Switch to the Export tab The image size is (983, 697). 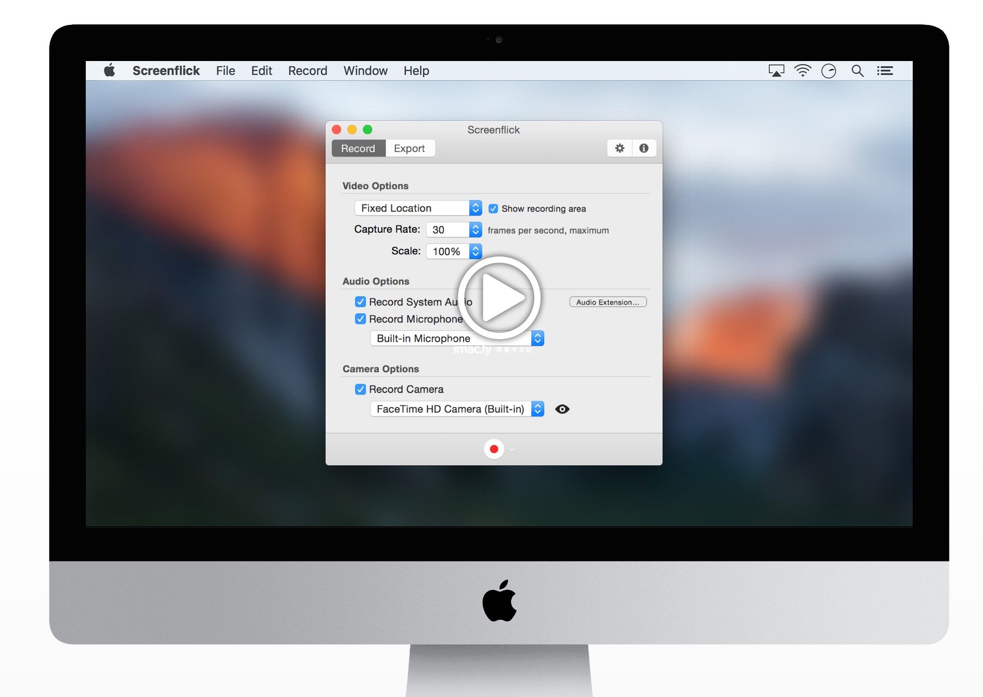[x=409, y=148]
